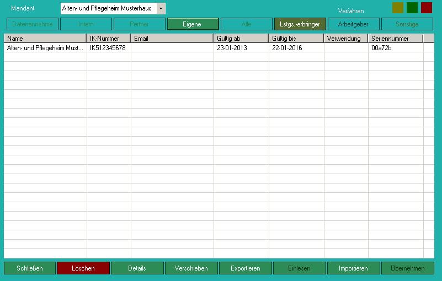Click the Exportieren button

(246, 268)
